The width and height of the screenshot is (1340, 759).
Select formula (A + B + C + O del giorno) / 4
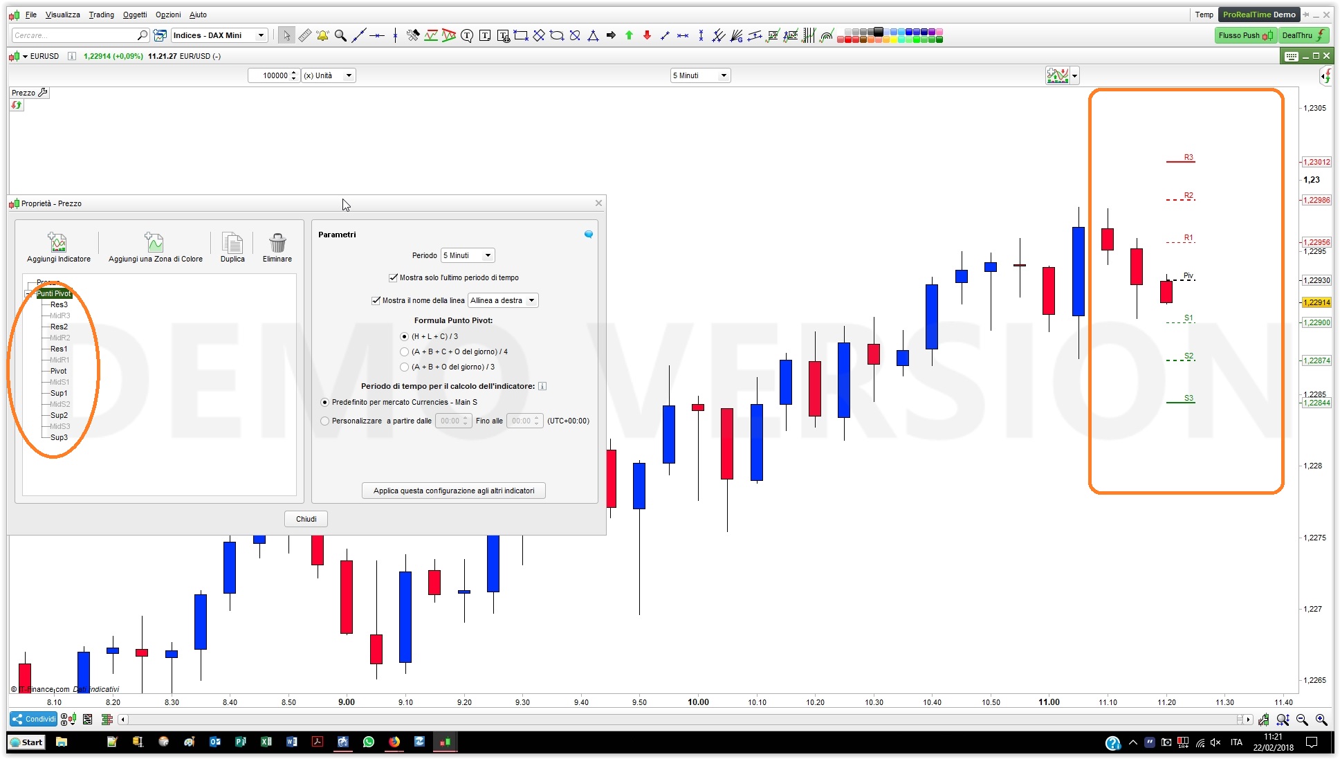[405, 351]
